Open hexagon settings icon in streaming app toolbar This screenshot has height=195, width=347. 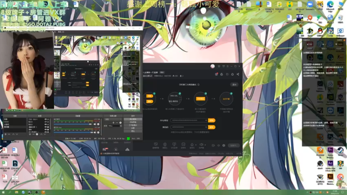pyautogui.click(x=224, y=146)
